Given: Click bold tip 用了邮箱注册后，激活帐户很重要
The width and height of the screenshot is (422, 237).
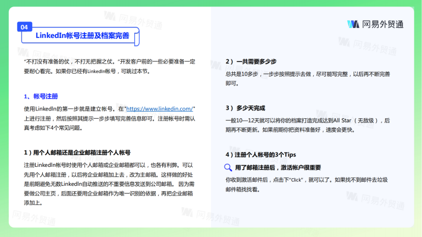Looking at the screenshot, I should (x=278, y=168).
